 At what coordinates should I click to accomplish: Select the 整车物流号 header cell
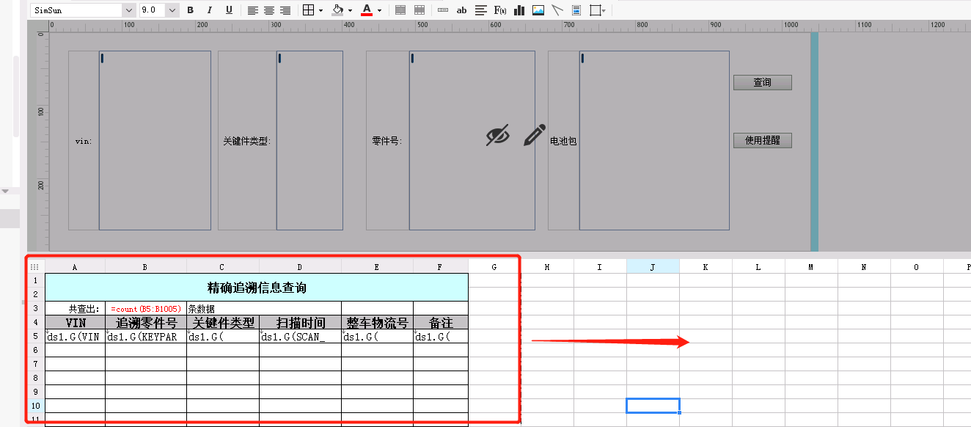pos(377,322)
